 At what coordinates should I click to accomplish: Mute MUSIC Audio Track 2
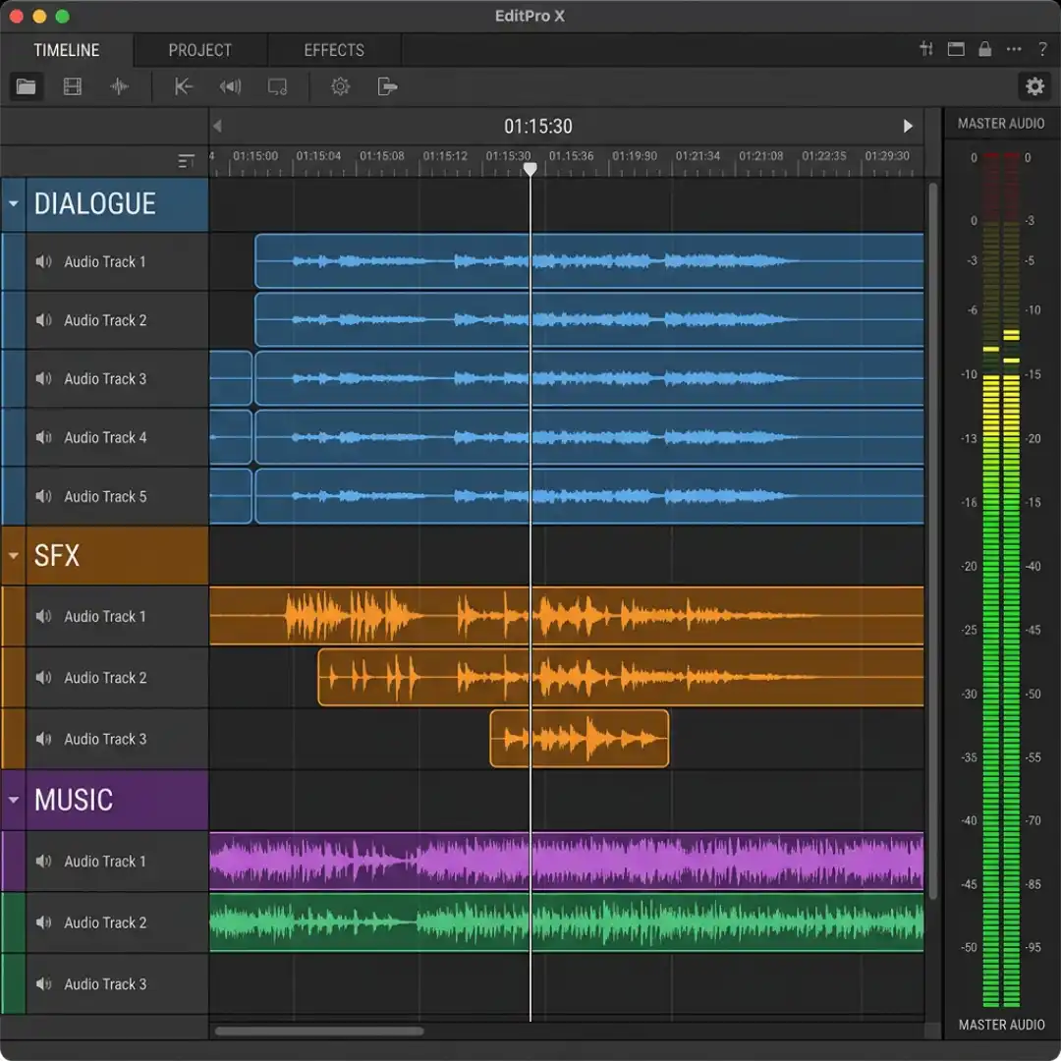pos(43,922)
